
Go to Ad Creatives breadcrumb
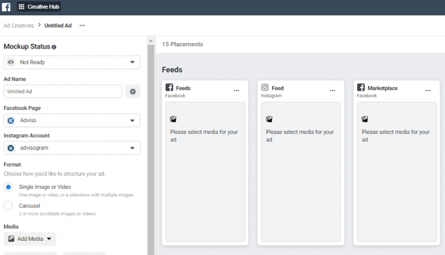point(18,25)
